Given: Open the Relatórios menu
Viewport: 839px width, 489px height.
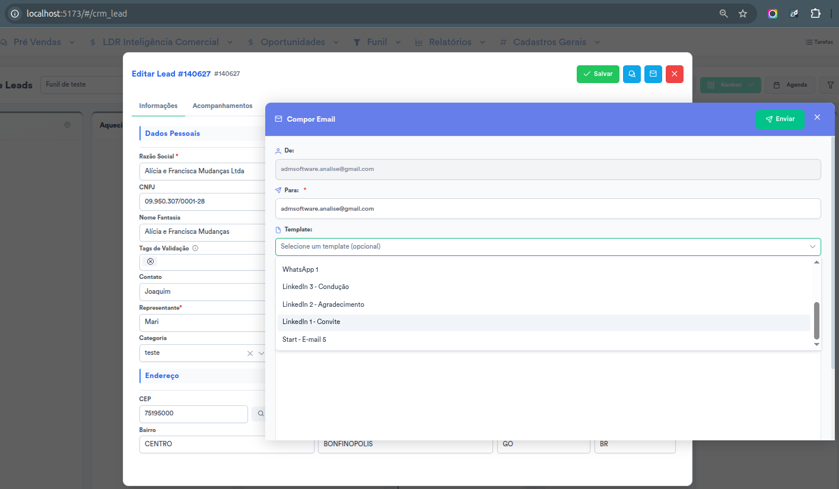Looking at the screenshot, I should coord(450,42).
